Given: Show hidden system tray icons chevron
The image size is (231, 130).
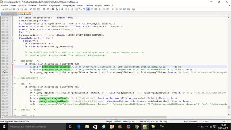Looking at the screenshot, I should click(198, 127).
